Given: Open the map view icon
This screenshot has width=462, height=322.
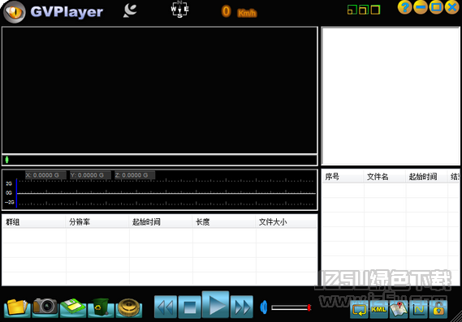Looking at the screenshot, I should coord(399,309).
